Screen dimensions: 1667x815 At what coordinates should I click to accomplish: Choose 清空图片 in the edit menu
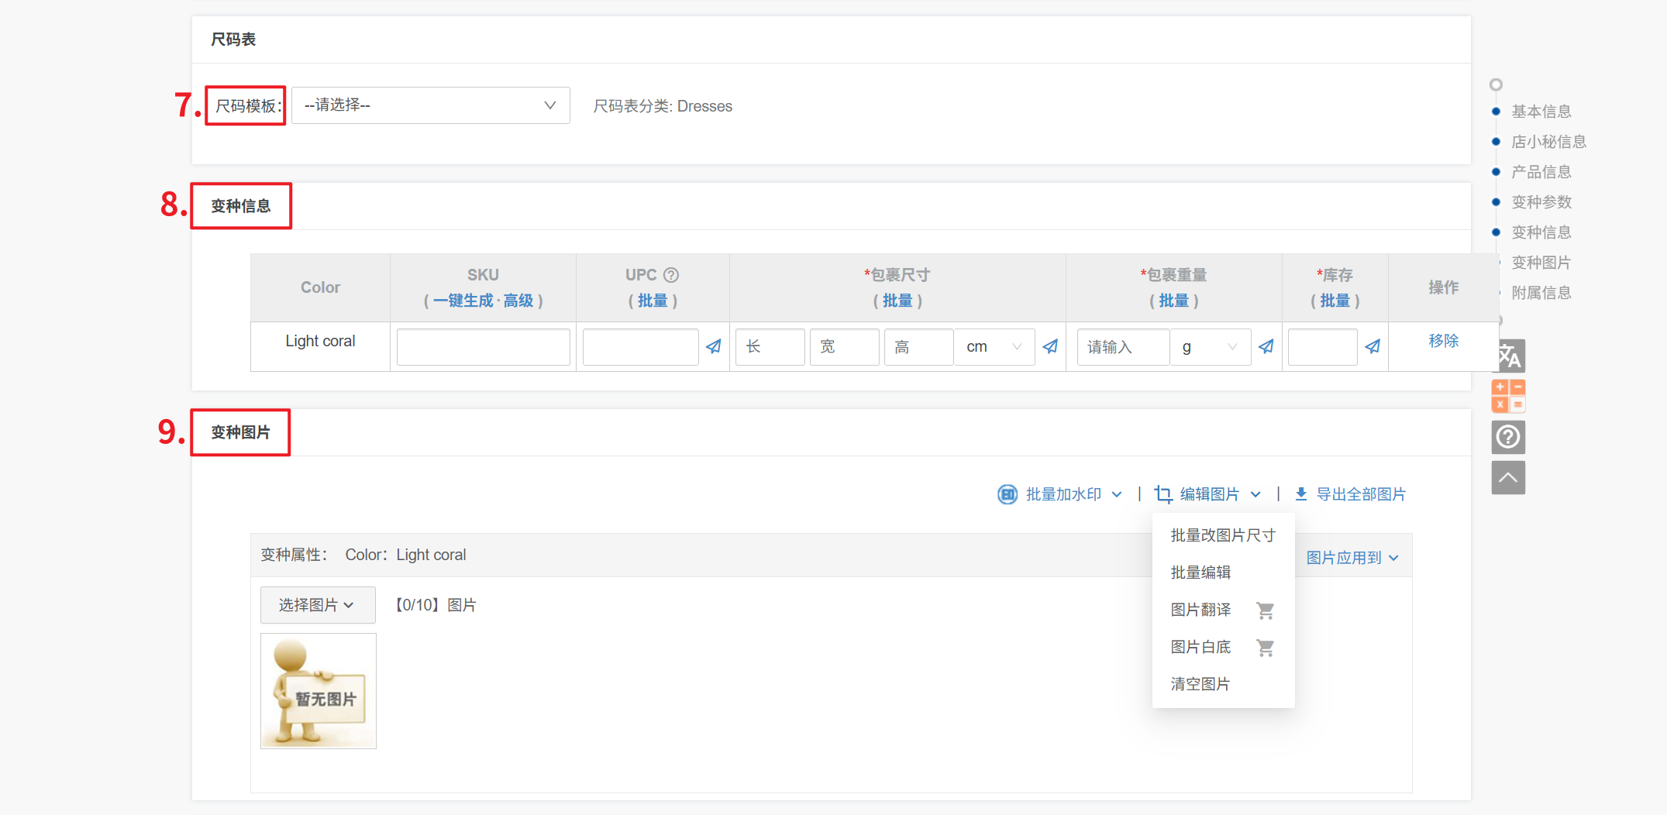point(1200,684)
